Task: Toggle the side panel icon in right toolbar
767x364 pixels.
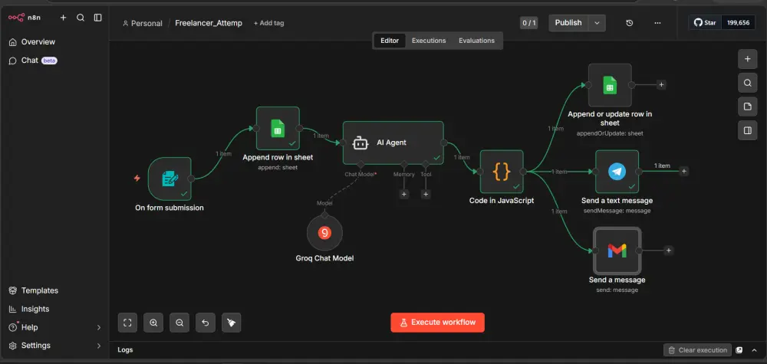Action: point(747,130)
